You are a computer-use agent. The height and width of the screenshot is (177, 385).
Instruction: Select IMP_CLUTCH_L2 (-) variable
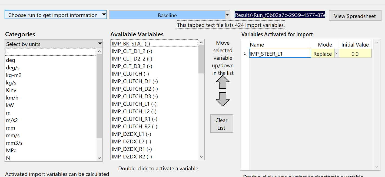154,111
